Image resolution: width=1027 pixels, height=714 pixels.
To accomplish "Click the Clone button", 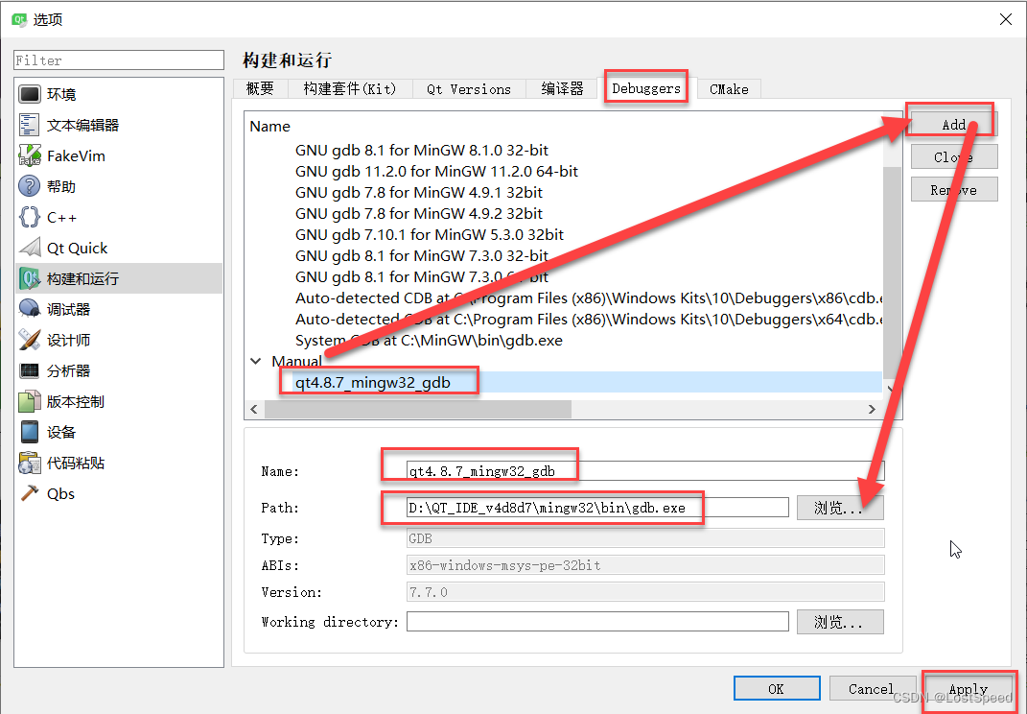I will 953,156.
